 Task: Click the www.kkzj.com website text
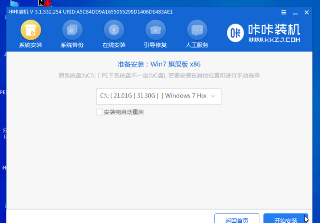coord(274,40)
